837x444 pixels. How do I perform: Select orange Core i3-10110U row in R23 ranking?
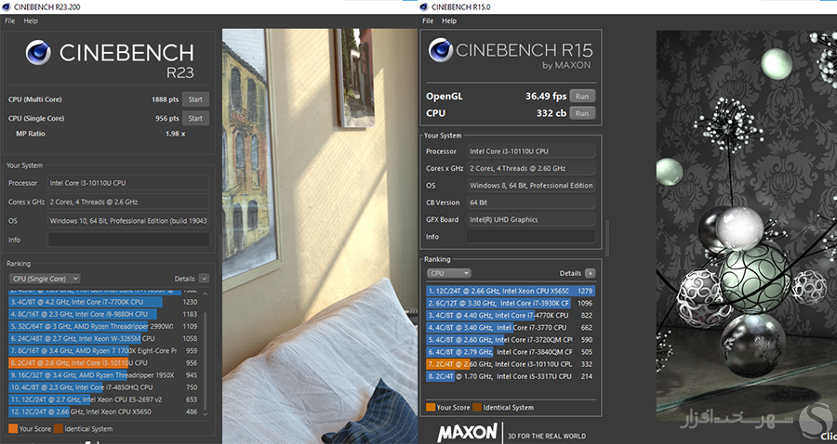[x=104, y=363]
